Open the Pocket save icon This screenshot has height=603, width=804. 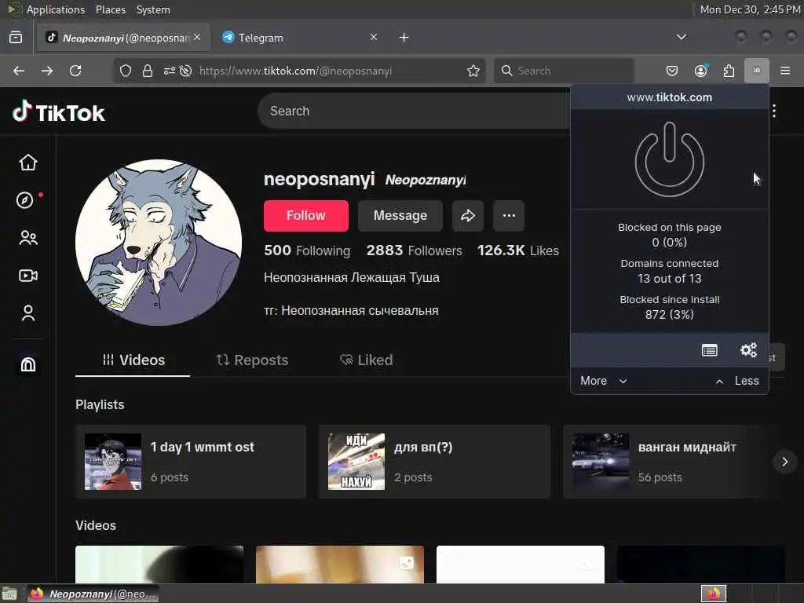click(x=672, y=71)
